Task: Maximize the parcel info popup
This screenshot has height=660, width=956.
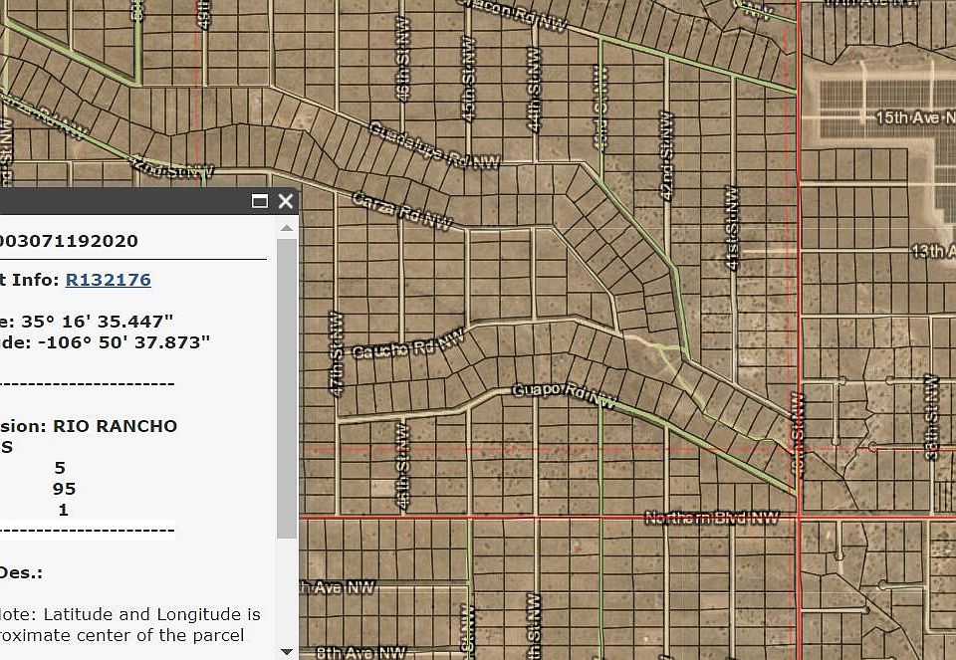Action: click(x=260, y=201)
